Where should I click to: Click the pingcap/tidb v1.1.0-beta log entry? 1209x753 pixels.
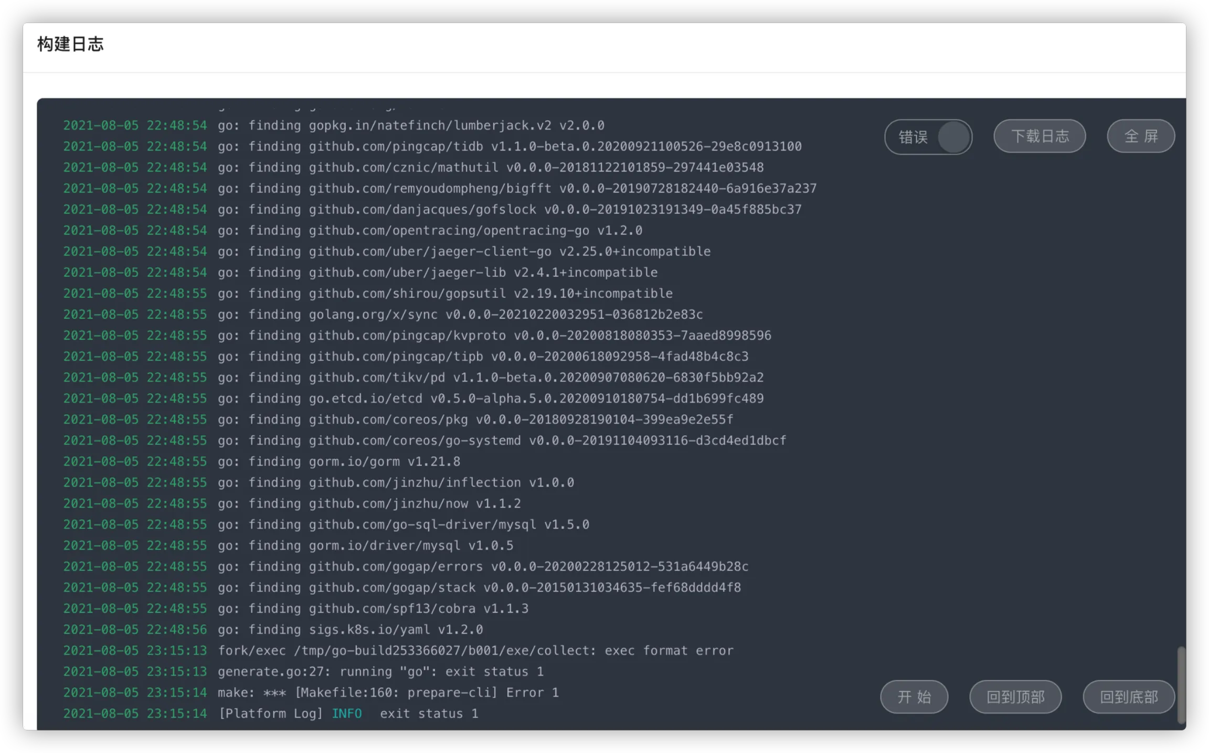tap(509, 146)
